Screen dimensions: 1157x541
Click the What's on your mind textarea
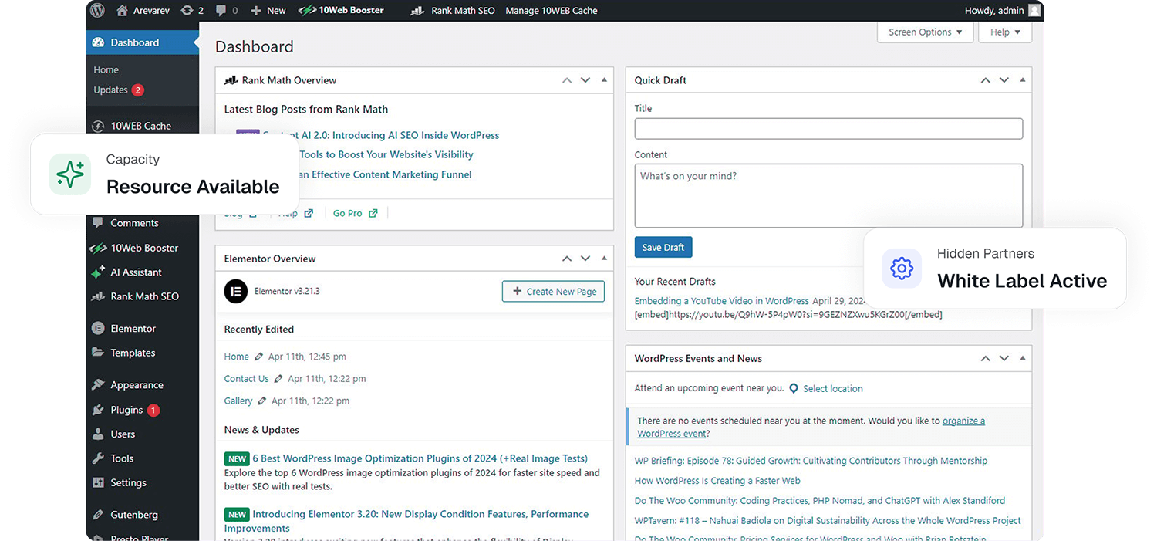click(828, 195)
